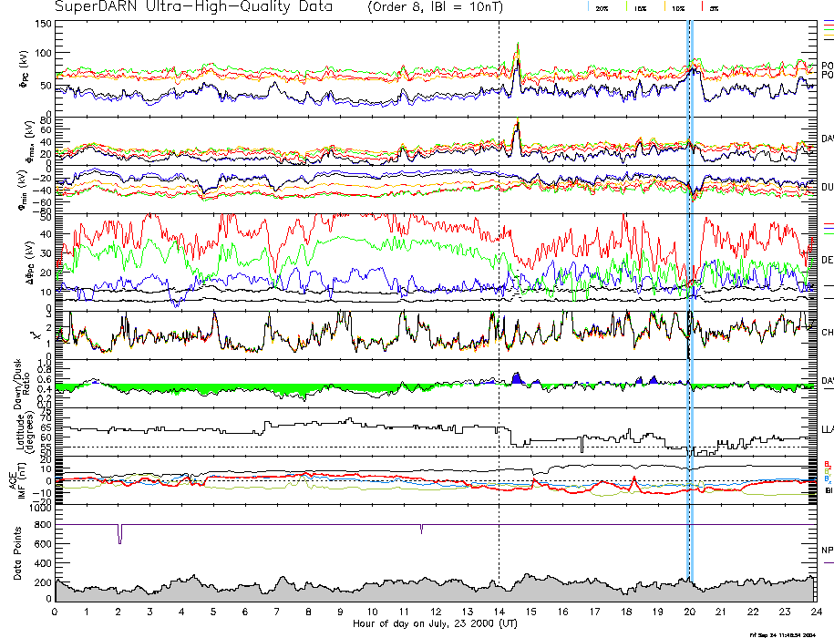Click the dashed vertical line at hour 14
834x638 pixels.
coord(499,273)
